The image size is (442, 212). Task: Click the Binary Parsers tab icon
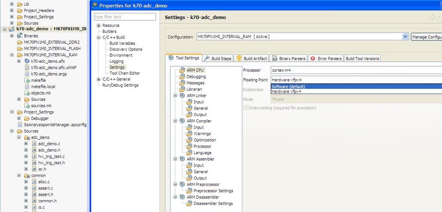coord(275,59)
